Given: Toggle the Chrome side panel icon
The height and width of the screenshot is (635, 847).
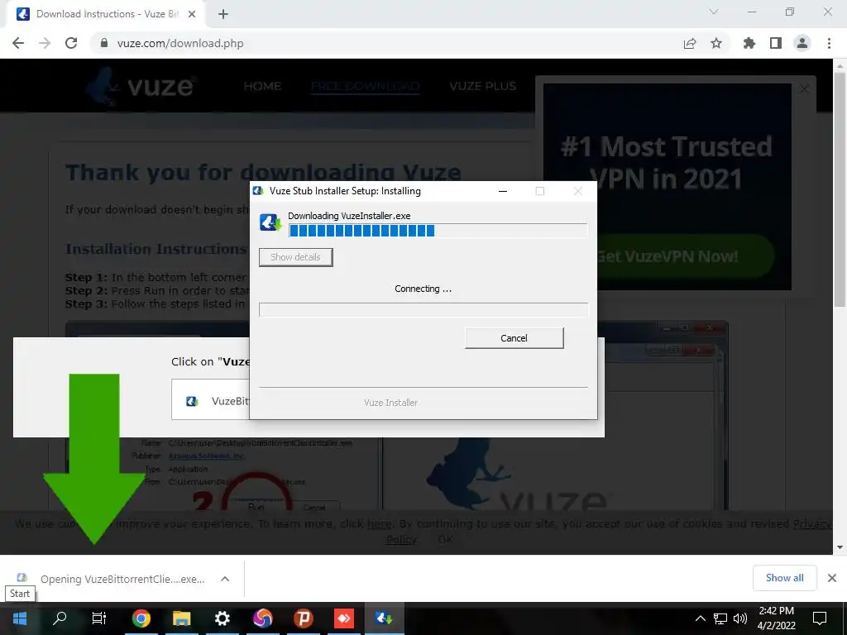Looking at the screenshot, I should pos(776,43).
